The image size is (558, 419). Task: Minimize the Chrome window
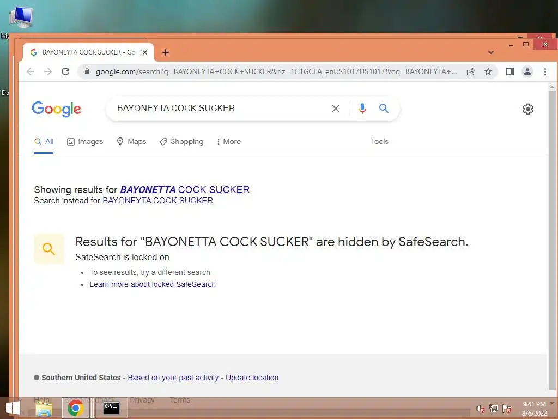tap(511, 45)
